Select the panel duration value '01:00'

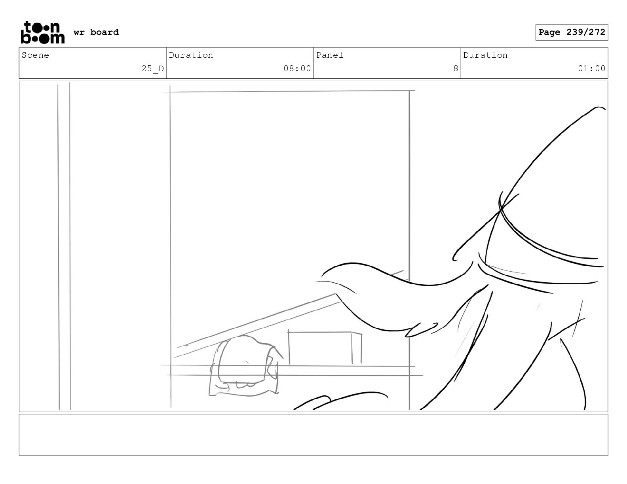tap(592, 68)
